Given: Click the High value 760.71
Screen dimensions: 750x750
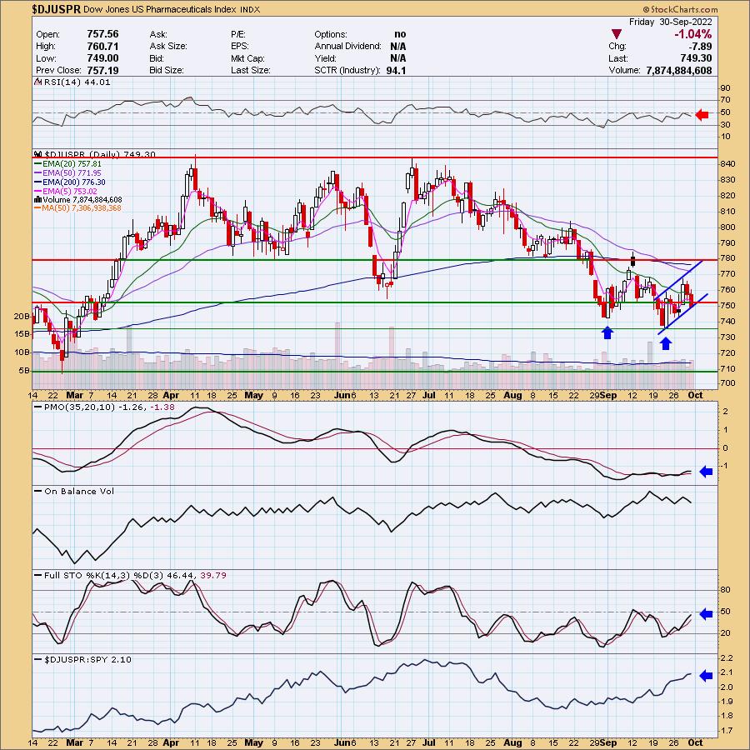Looking at the screenshot, I should point(102,47).
